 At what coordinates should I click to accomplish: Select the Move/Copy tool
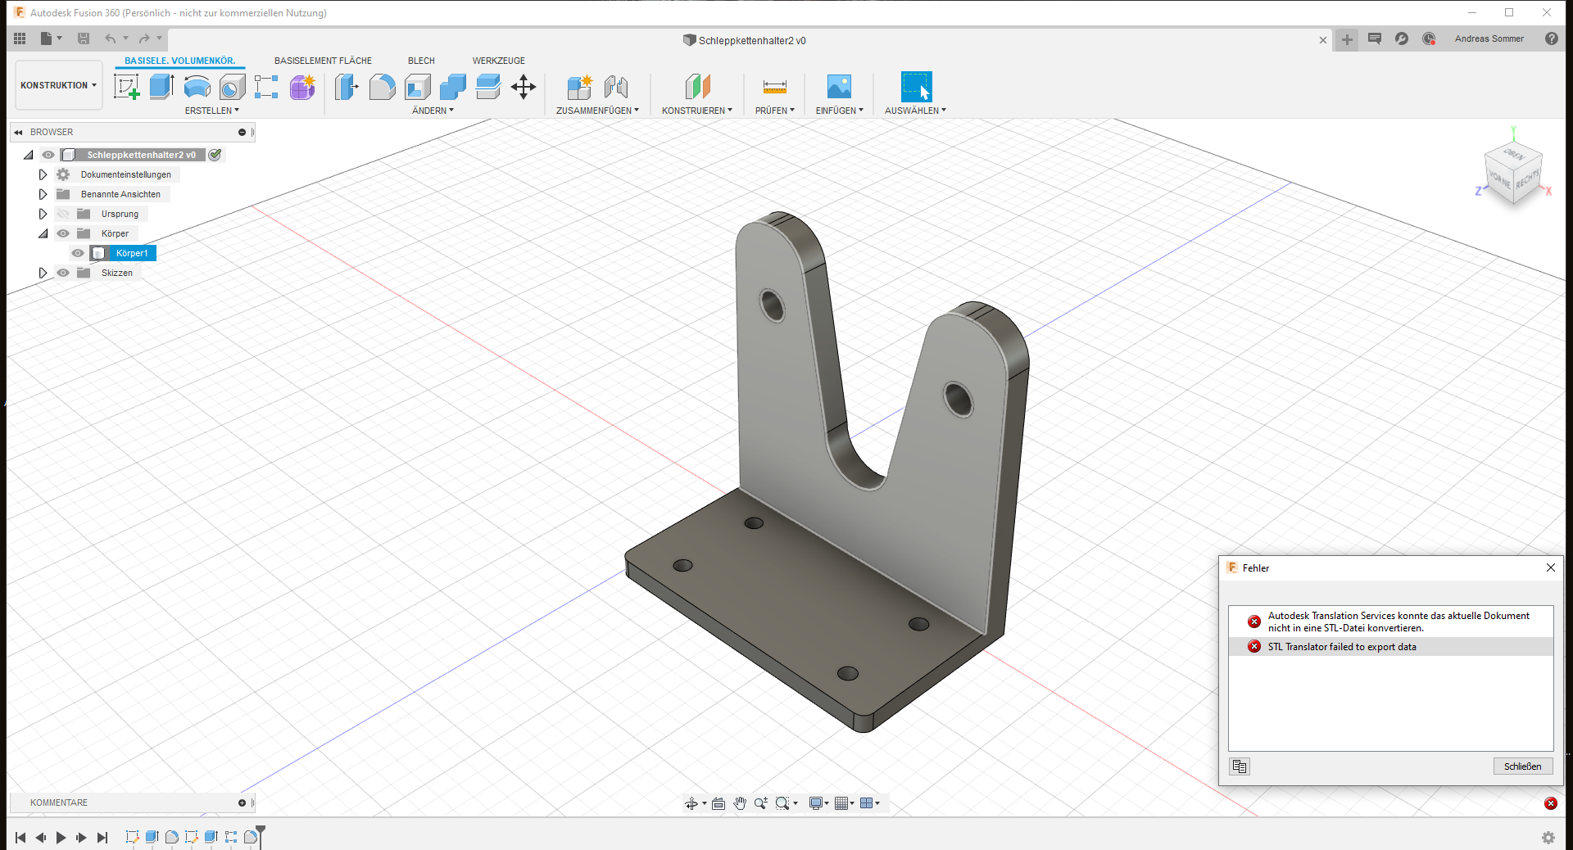click(x=523, y=86)
